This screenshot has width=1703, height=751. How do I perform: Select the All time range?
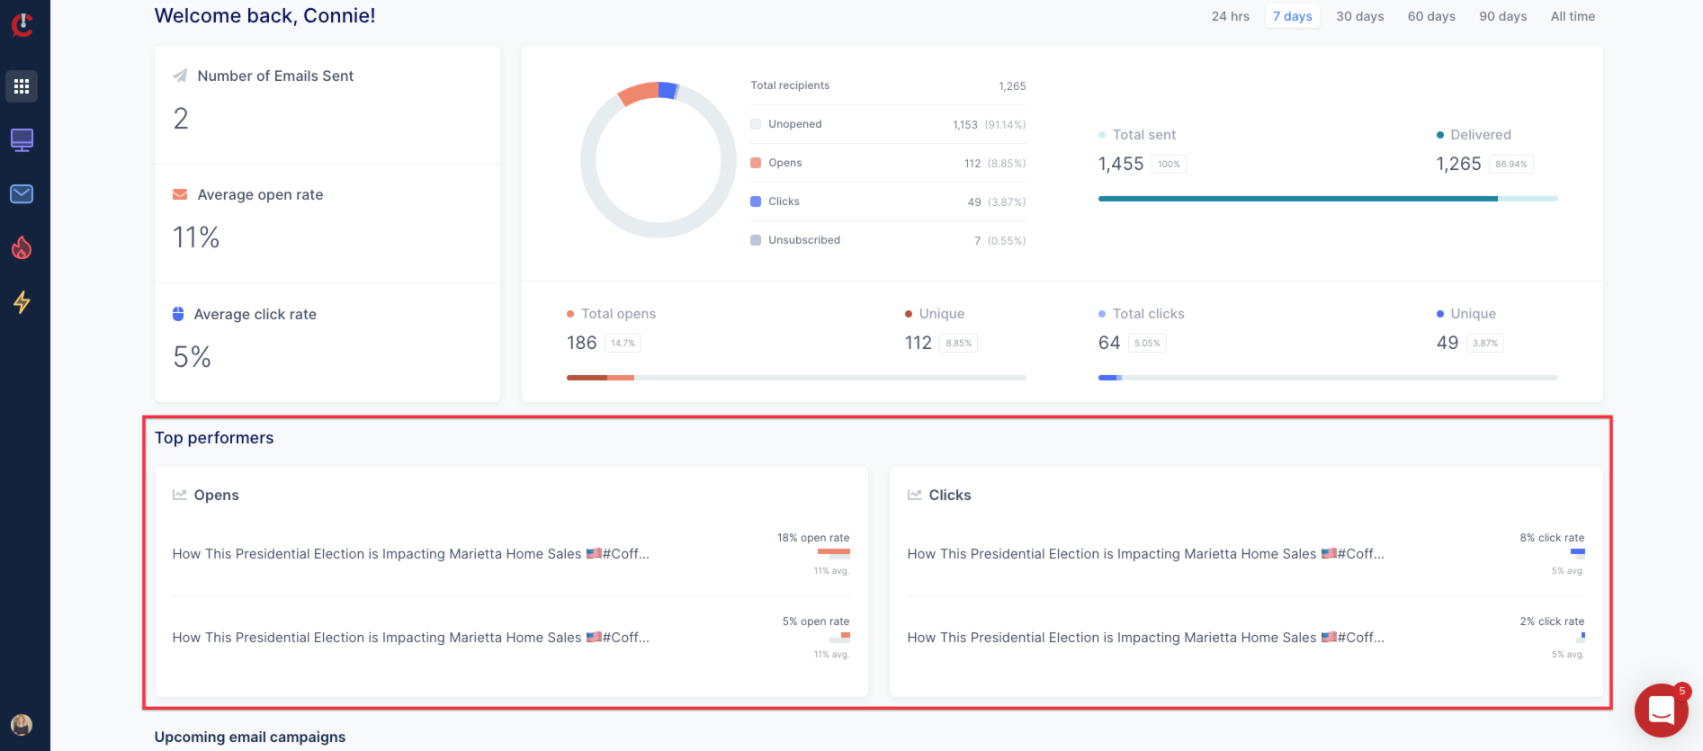coord(1573,16)
